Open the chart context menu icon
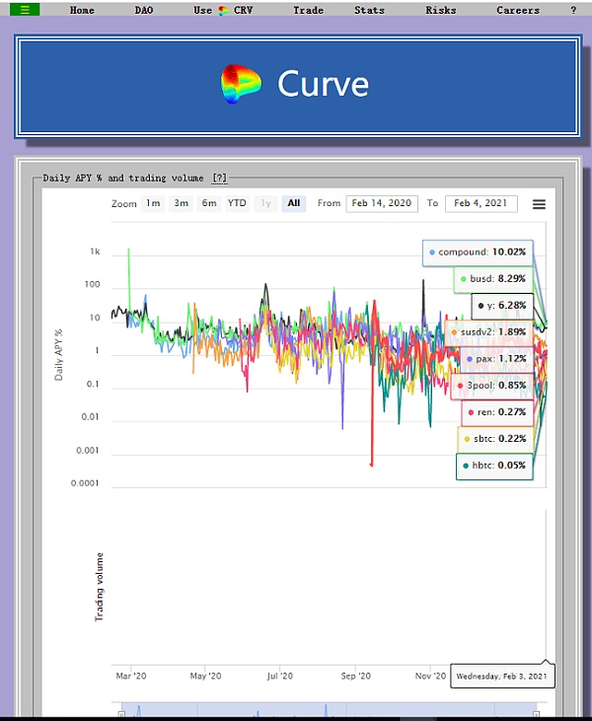The image size is (592, 721). [x=539, y=204]
